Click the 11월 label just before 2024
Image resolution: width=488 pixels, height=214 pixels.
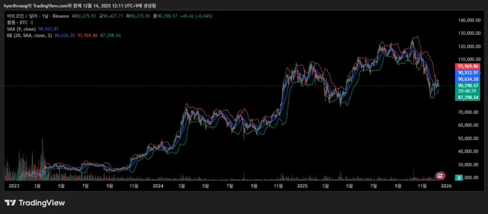point(134,186)
